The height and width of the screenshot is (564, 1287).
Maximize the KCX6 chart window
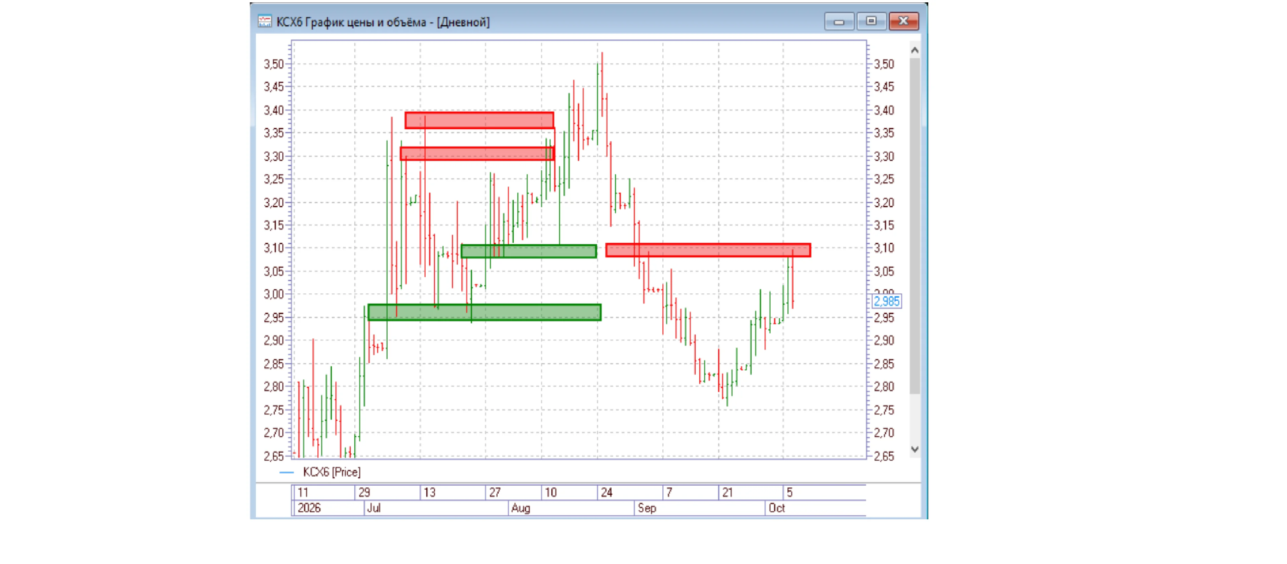[871, 22]
